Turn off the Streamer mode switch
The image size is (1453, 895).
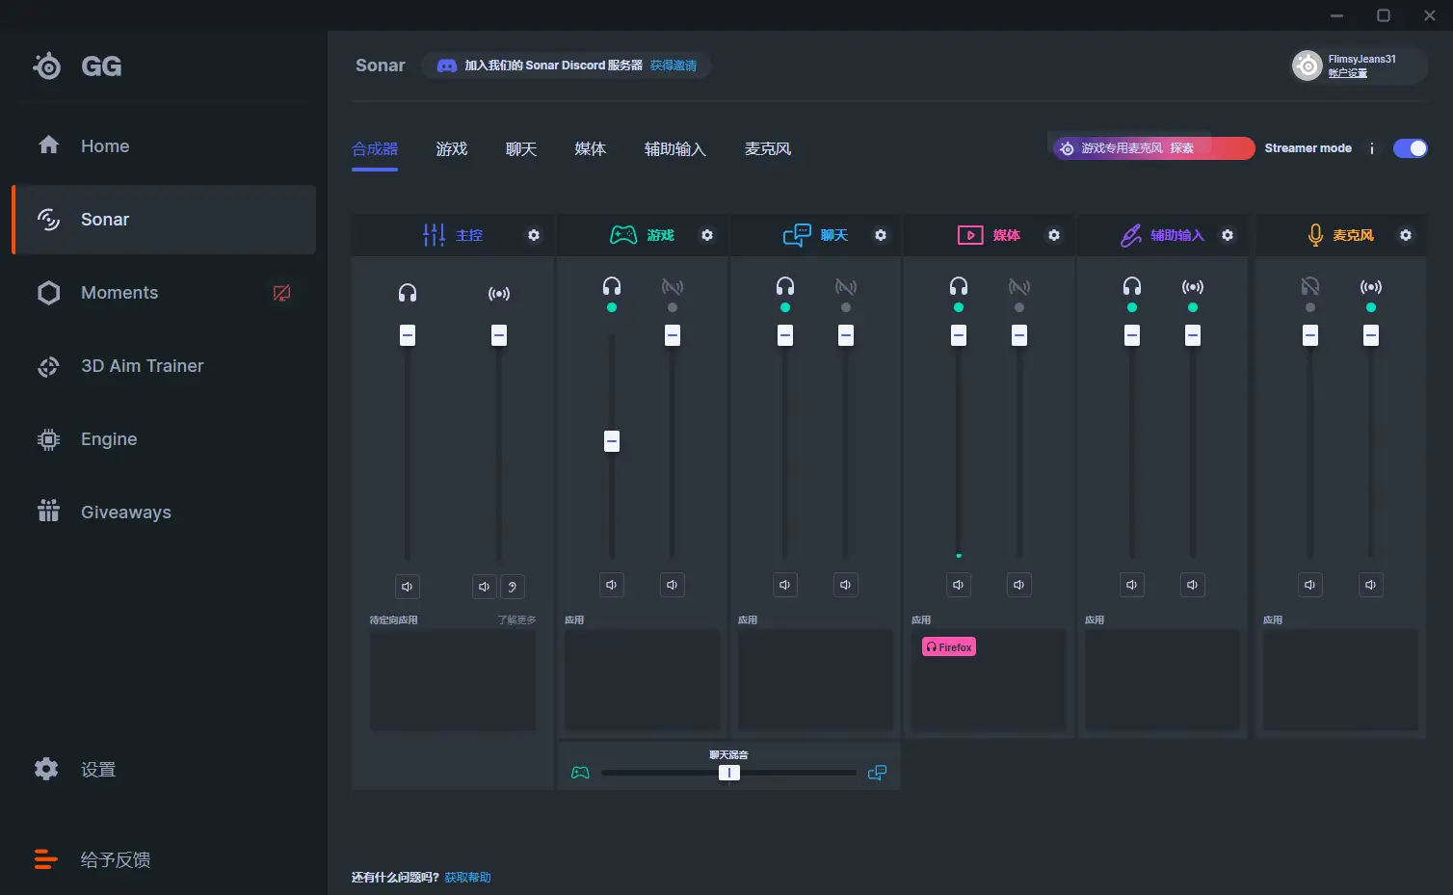pyautogui.click(x=1410, y=148)
